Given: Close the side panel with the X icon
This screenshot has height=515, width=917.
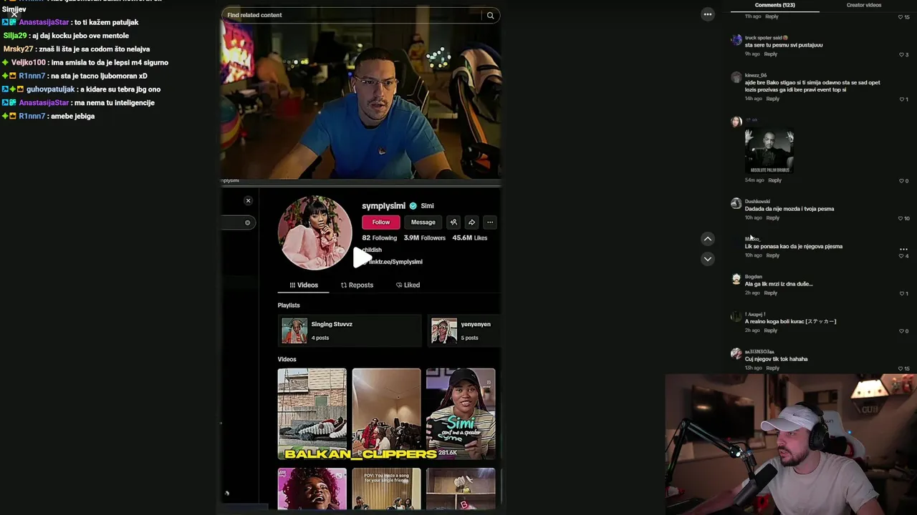Looking at the screenshot, I should (x=248, y=200).
